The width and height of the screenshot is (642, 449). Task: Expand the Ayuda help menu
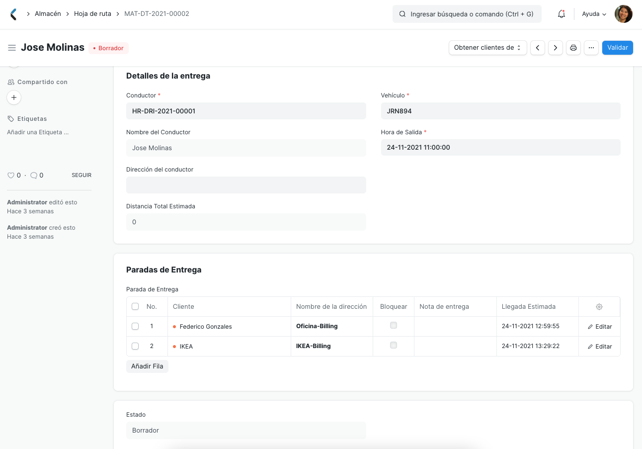coord(594,14)
